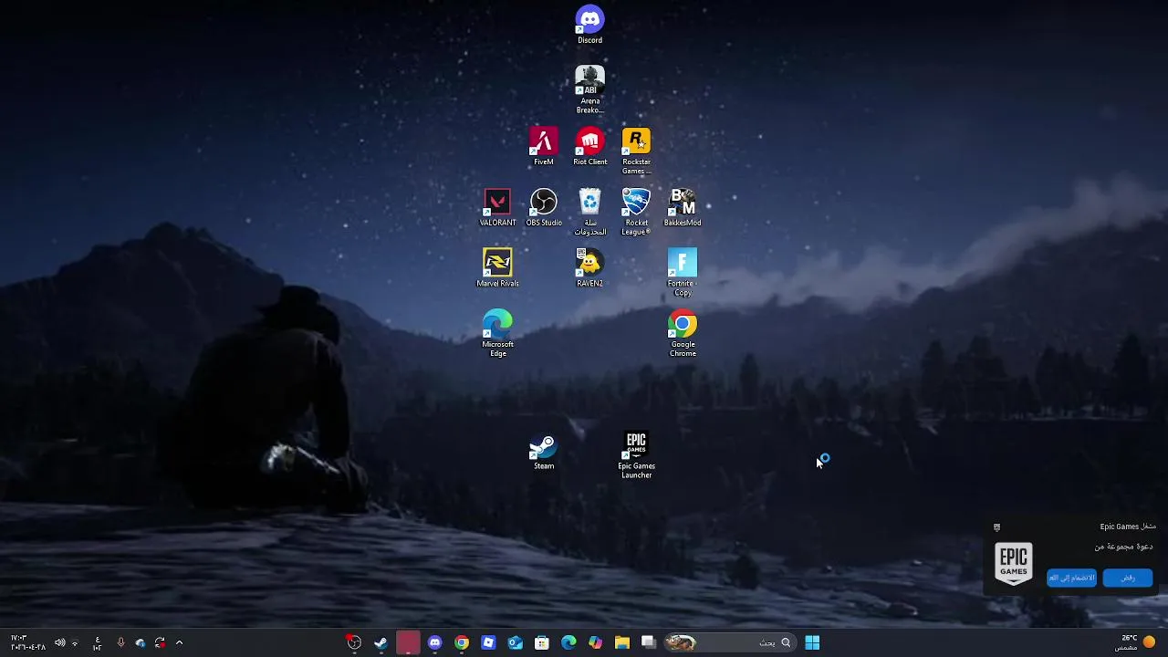Select the Marvel Rivals desktop shortcut
The image size is (1168, 657).
497,268
